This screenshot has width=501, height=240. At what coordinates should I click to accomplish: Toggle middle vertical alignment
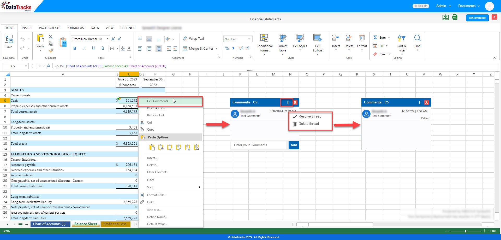149,39
